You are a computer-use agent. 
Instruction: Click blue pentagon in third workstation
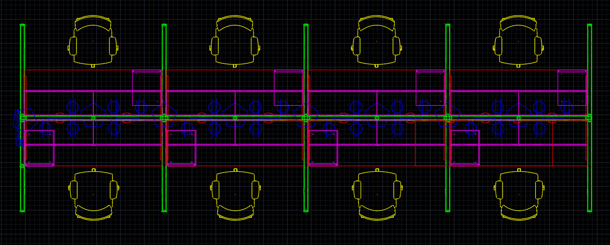coord(377,114)
